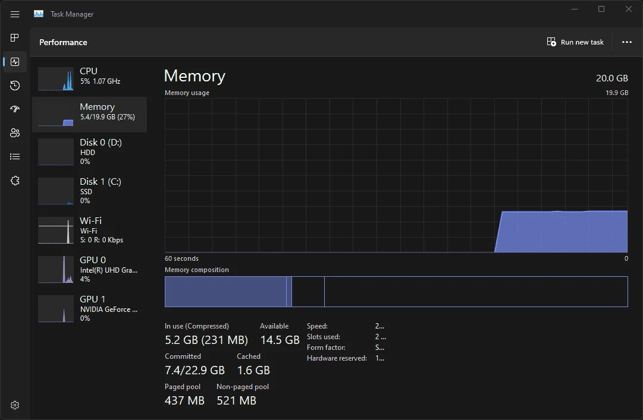Click the Memory usage graph
The width and height of the screenshot is (643, 420).
pyautogui.click(x=396, y=175)
